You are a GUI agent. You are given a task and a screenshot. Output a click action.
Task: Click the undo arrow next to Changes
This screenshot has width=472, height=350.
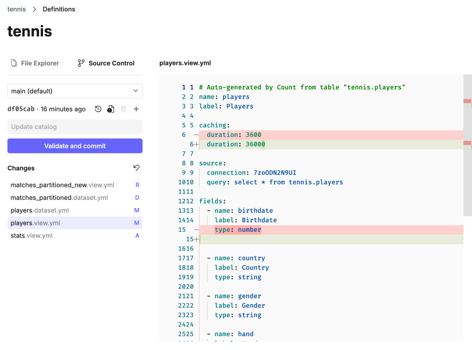(x=136, y=168)
